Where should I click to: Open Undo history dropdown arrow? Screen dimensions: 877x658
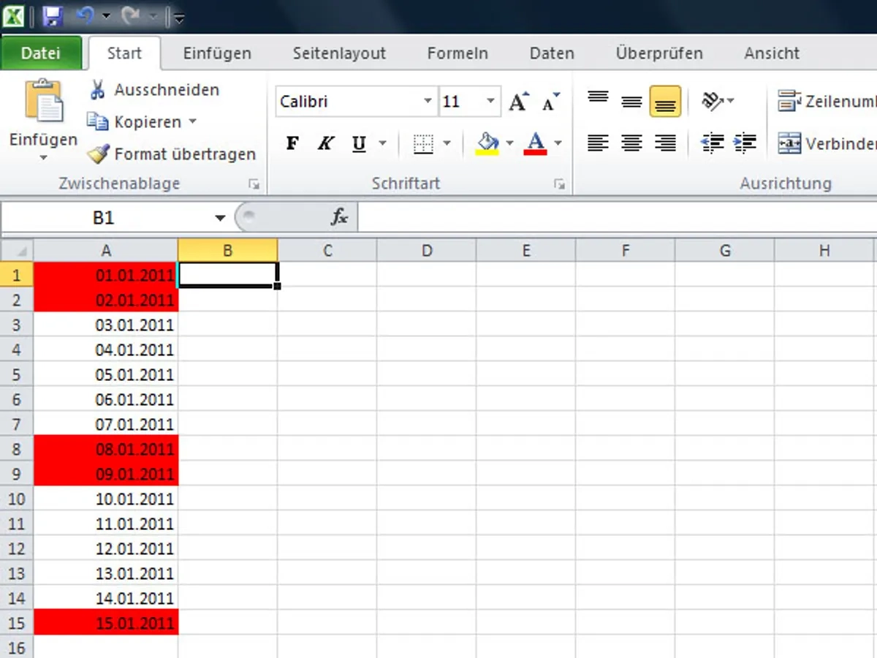107,16
